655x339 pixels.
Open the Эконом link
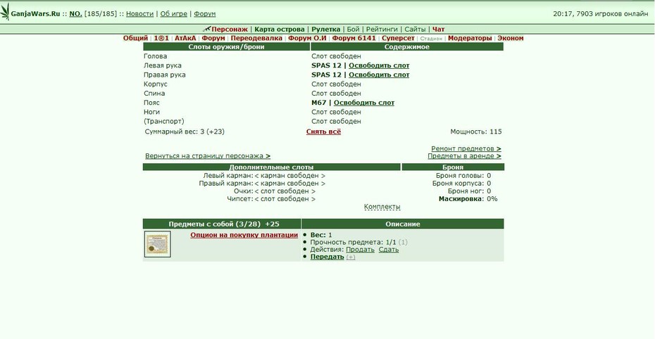pyautogui.click(x=511, y=38)
